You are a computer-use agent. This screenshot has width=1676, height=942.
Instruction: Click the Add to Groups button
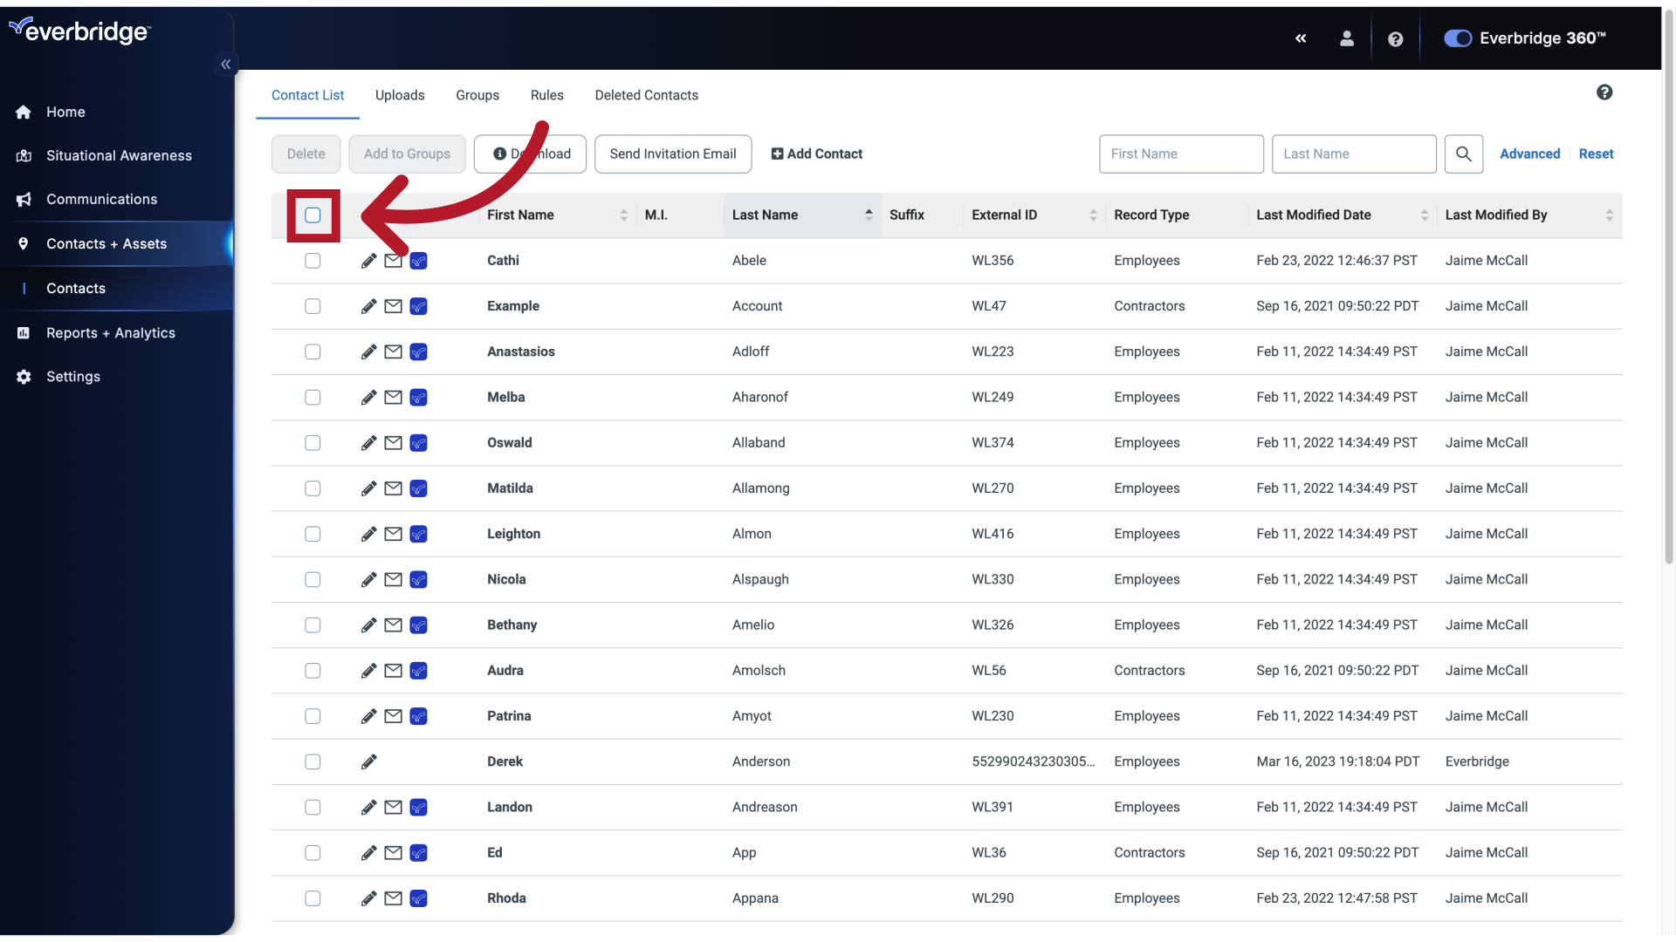[408, 153]
